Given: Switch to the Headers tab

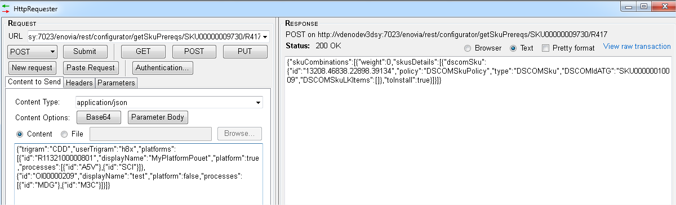Looking at the screenshot, I should coord(79,83).
